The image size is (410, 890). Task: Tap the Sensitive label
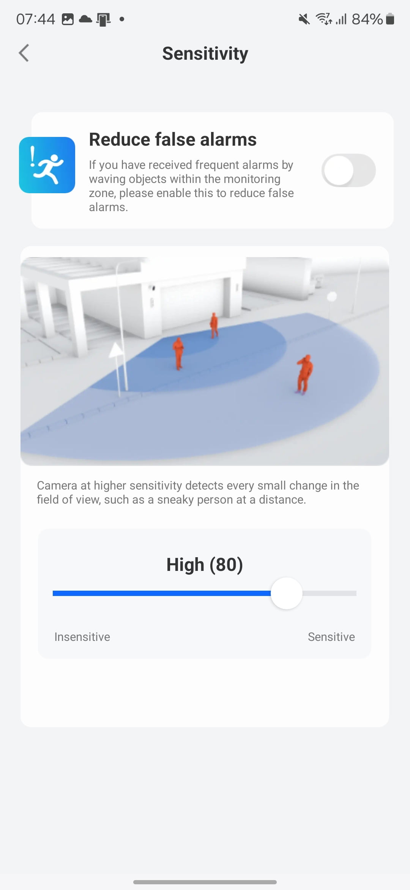click(x=331, y=637)
